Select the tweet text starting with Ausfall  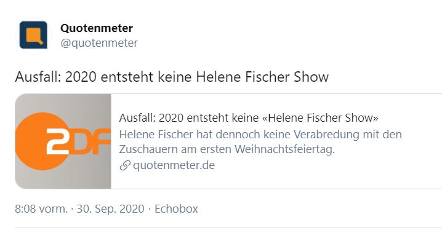point(172,77)
